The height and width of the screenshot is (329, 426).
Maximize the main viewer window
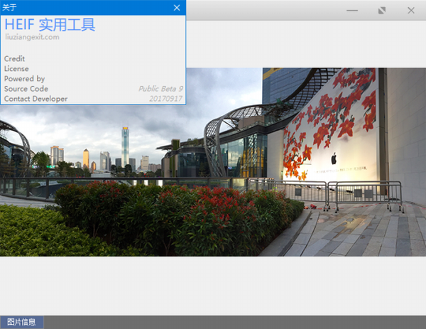382,11
